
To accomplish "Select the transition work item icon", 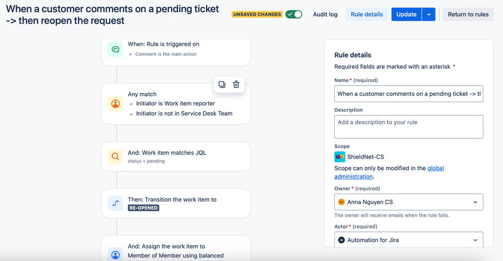I will point(115,203).
